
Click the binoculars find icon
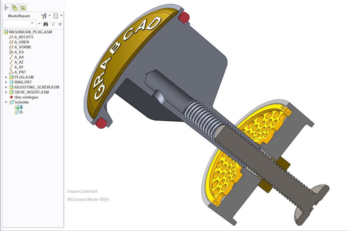(x=46, y=24)
